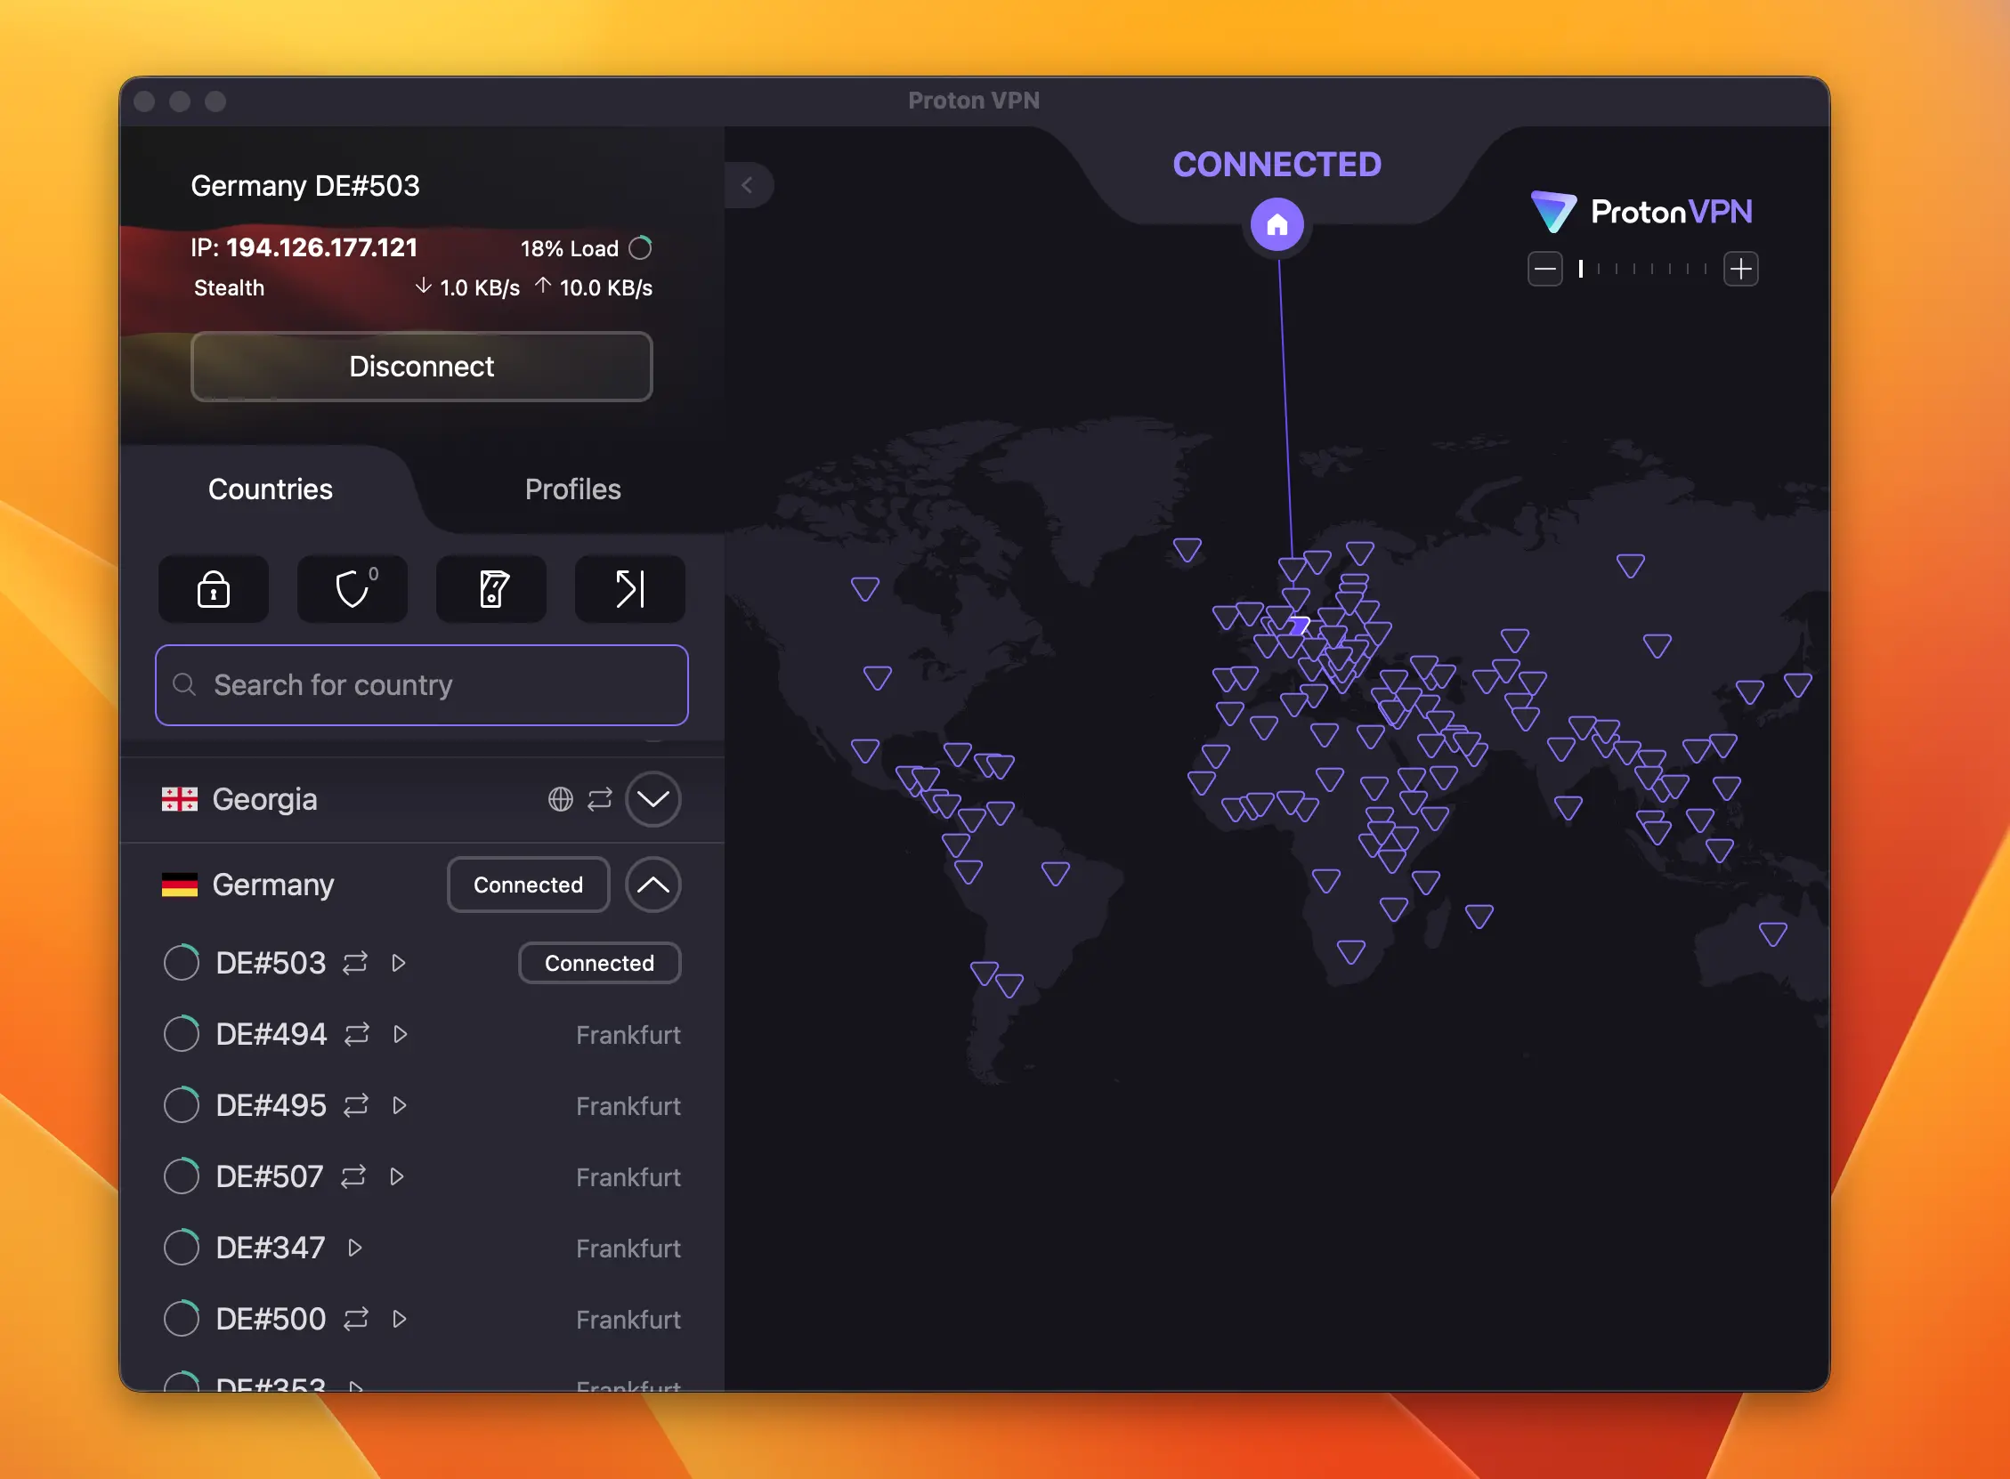Select the Countries tab

270,489
